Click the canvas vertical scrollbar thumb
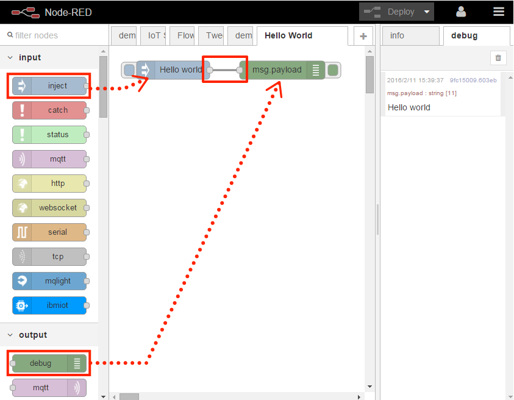 (x=369, y=75)
